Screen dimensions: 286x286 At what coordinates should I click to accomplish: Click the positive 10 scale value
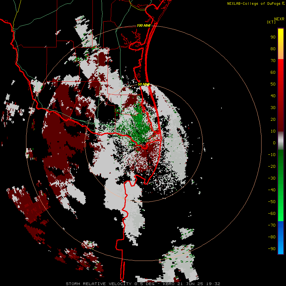273,131
